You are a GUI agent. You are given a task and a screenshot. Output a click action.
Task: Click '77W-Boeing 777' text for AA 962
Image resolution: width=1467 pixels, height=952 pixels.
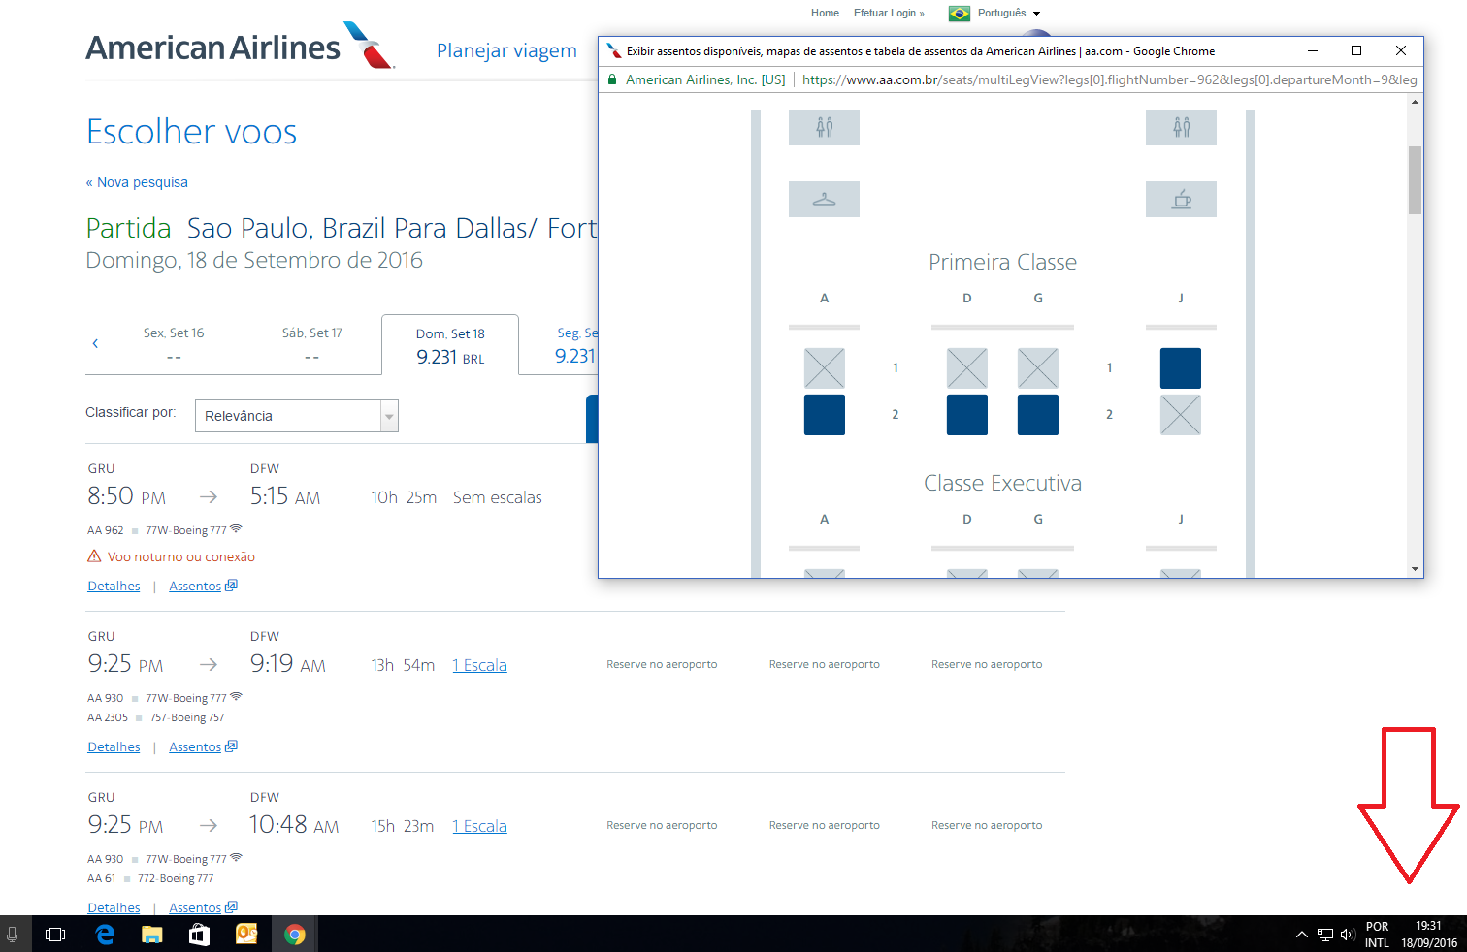click(x=185, y=530)
